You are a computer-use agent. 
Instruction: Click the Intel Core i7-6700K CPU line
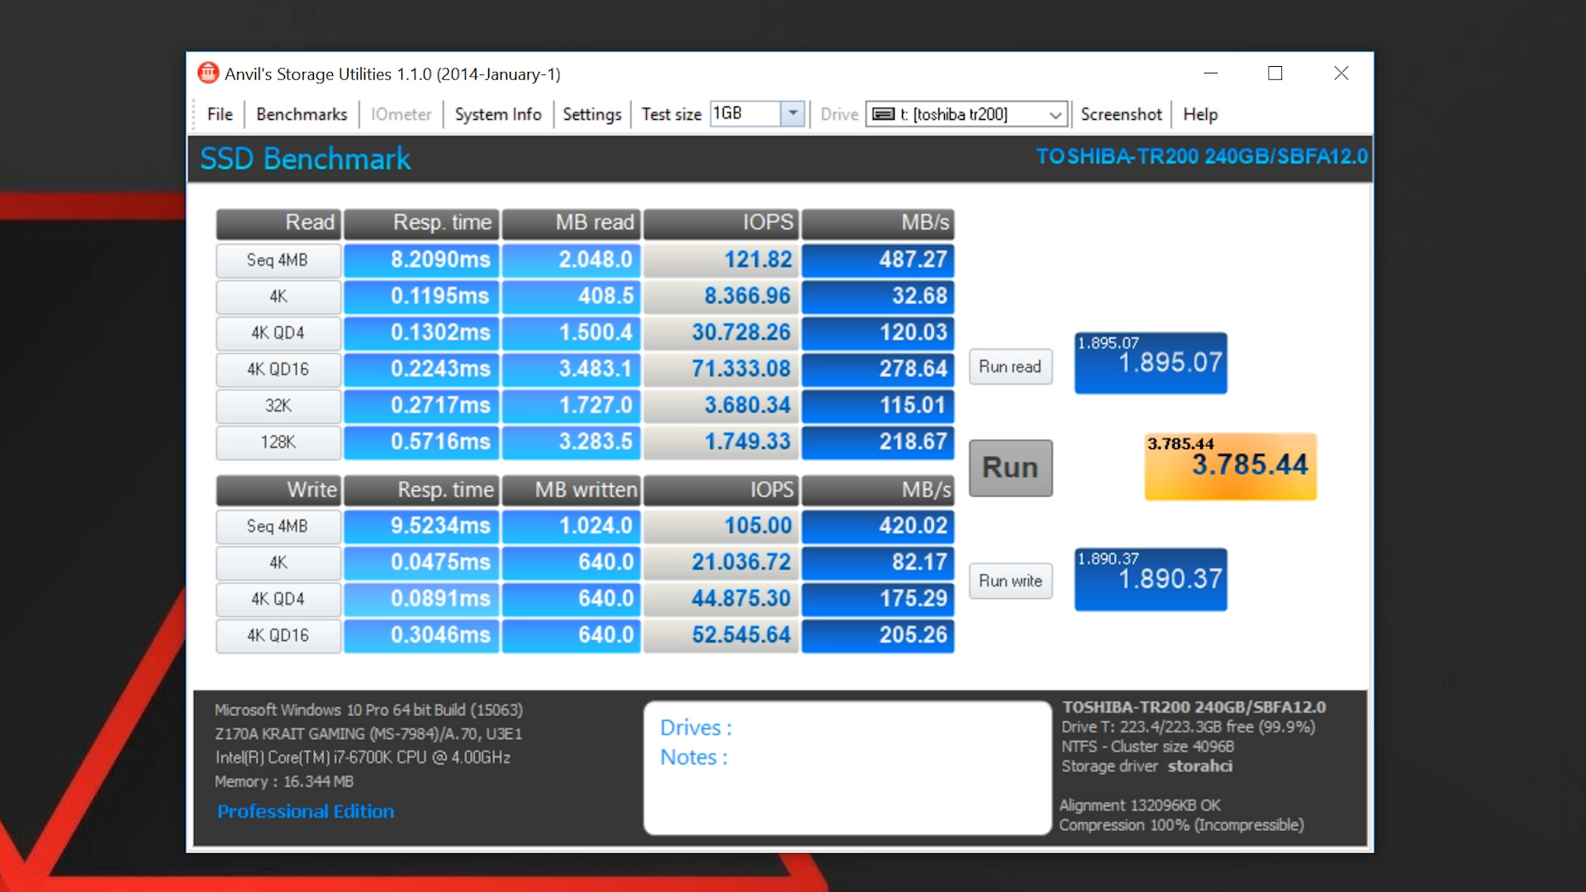tap(363, 757)
